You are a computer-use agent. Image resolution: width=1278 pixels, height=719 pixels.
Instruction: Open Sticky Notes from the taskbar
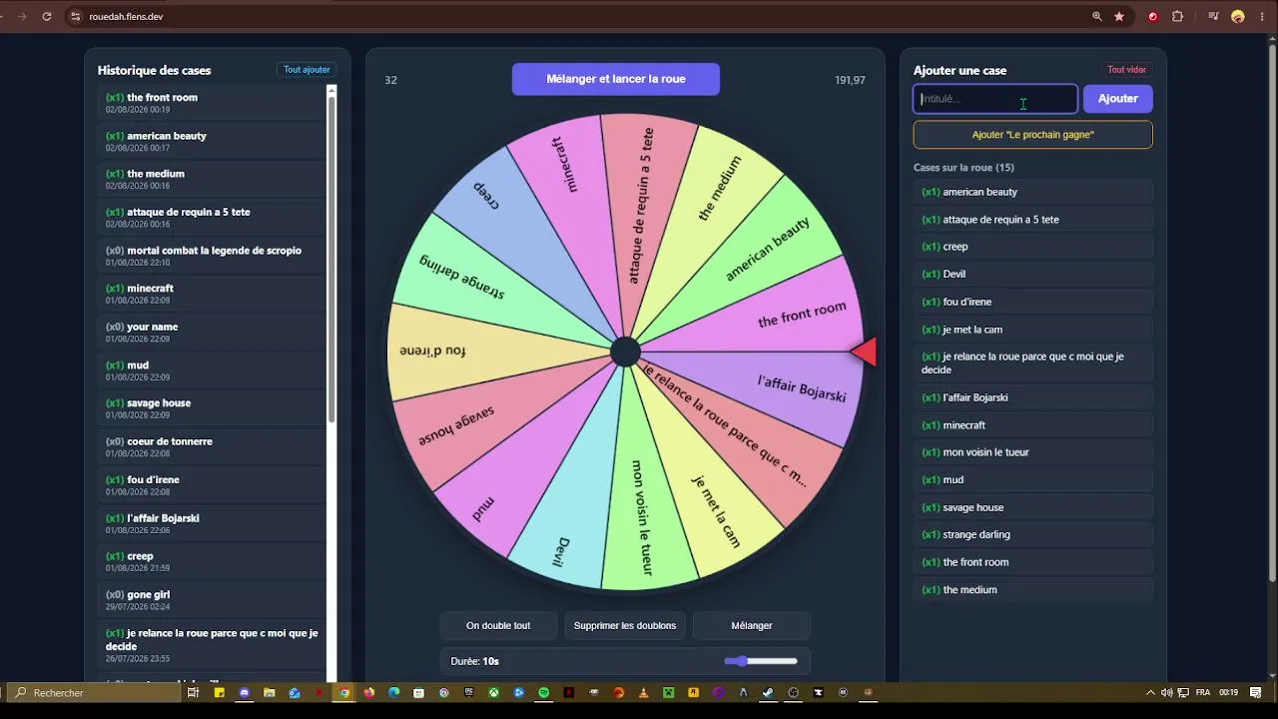pyautogui.click(x=219, y=692)
